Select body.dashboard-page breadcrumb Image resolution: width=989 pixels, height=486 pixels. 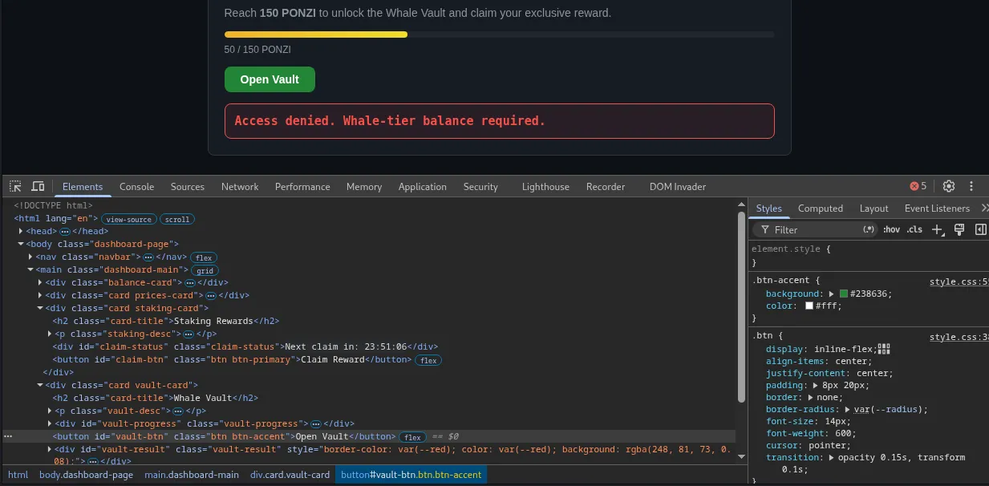[87, 475]
